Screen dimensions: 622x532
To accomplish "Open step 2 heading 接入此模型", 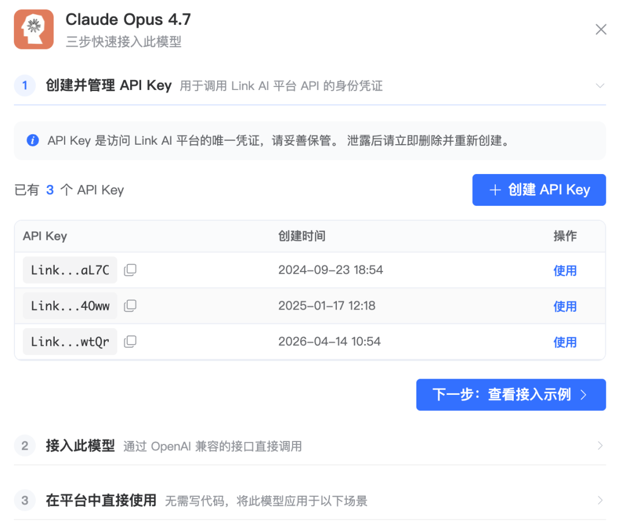I will tap(80, 446).
